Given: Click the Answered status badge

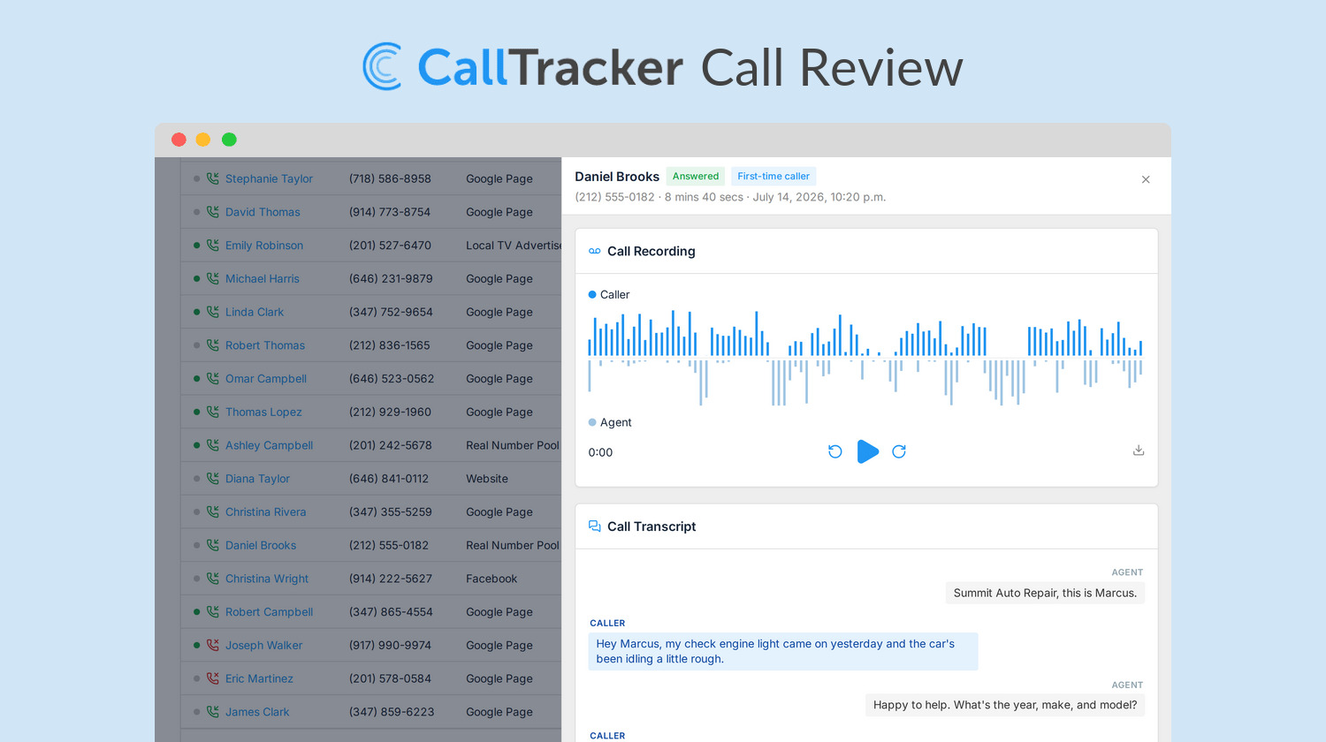Looking at the screenshot, I should point(696,177).
